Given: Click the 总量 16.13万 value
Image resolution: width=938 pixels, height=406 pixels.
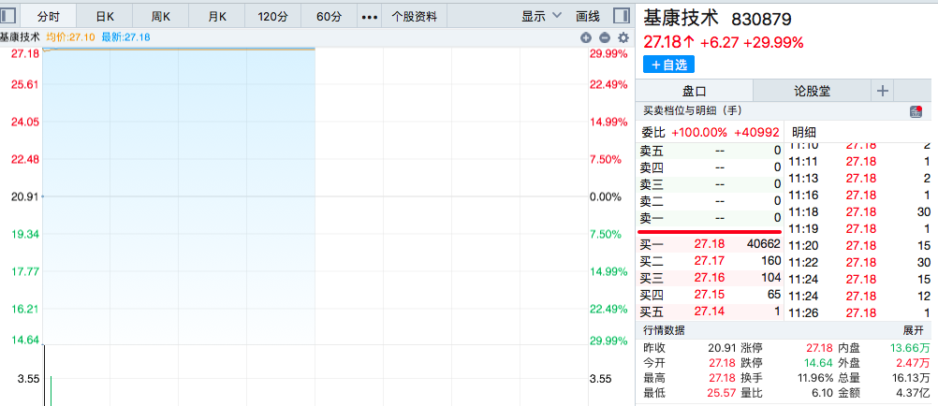Looking at the screenshot, I should tap(911, 378).
